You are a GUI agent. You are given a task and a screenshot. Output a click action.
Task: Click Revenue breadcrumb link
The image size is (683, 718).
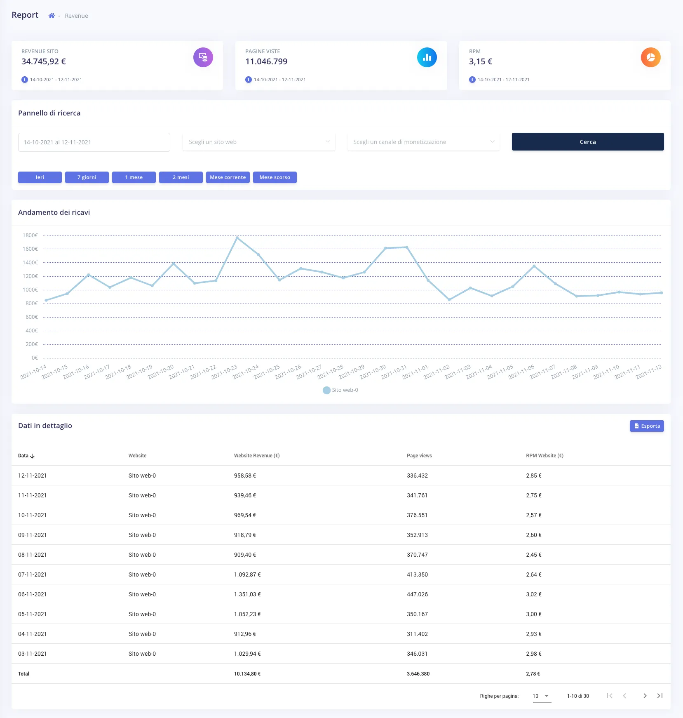coord(76,16)
